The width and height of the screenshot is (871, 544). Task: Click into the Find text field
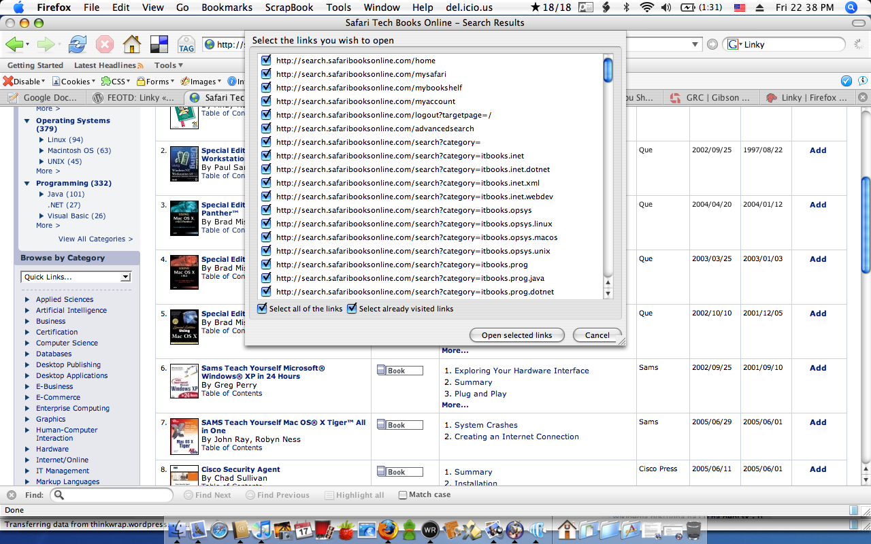(112, 495)
